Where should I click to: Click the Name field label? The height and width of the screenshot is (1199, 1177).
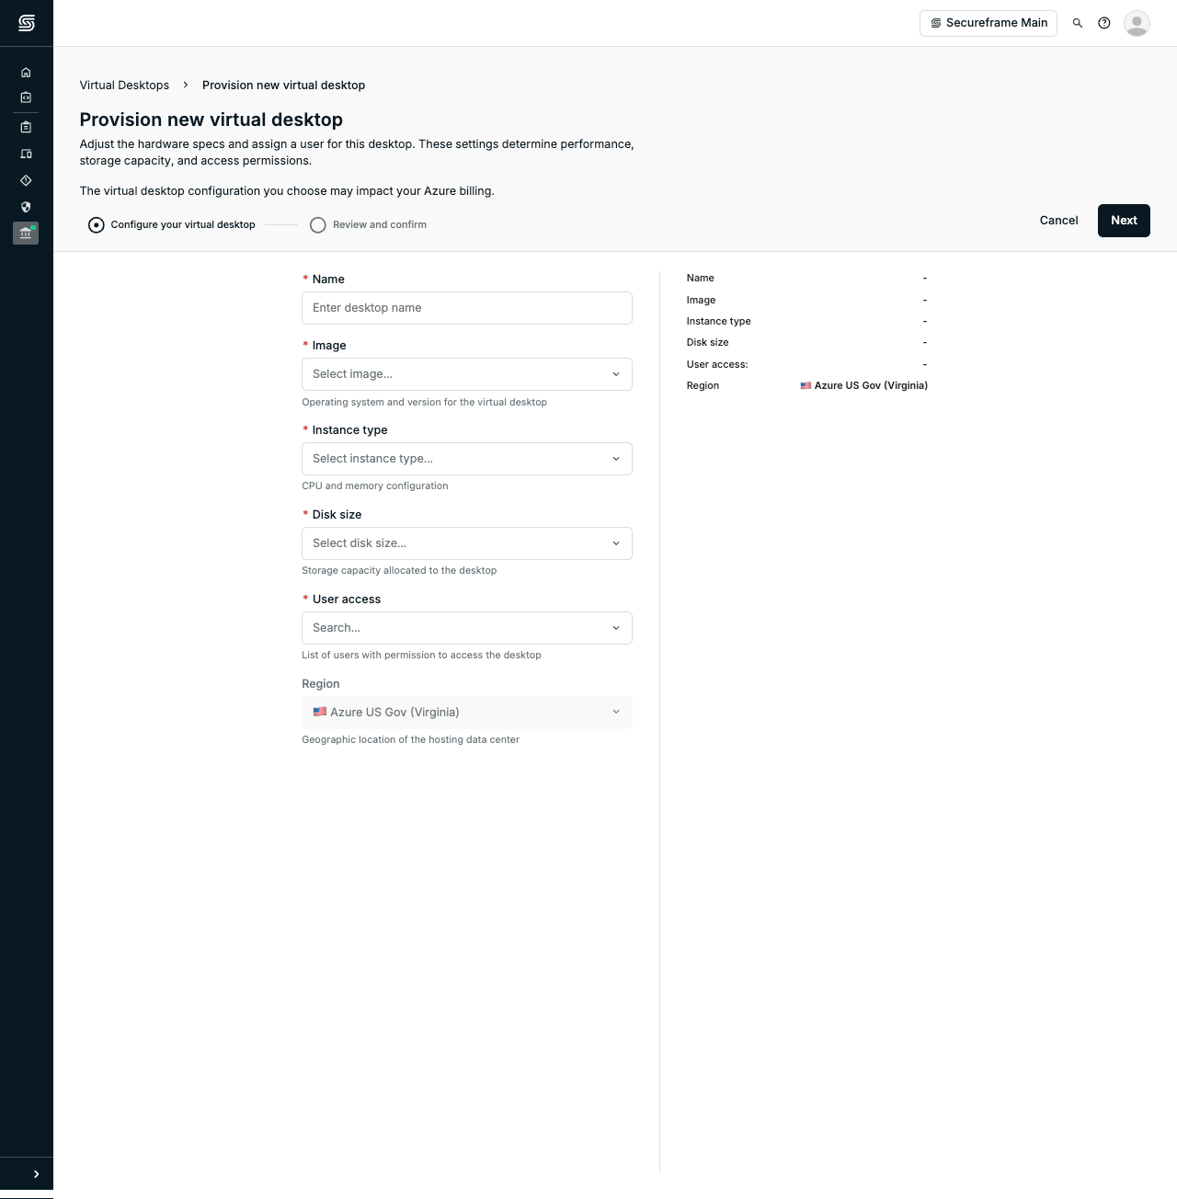coord(328,280)
